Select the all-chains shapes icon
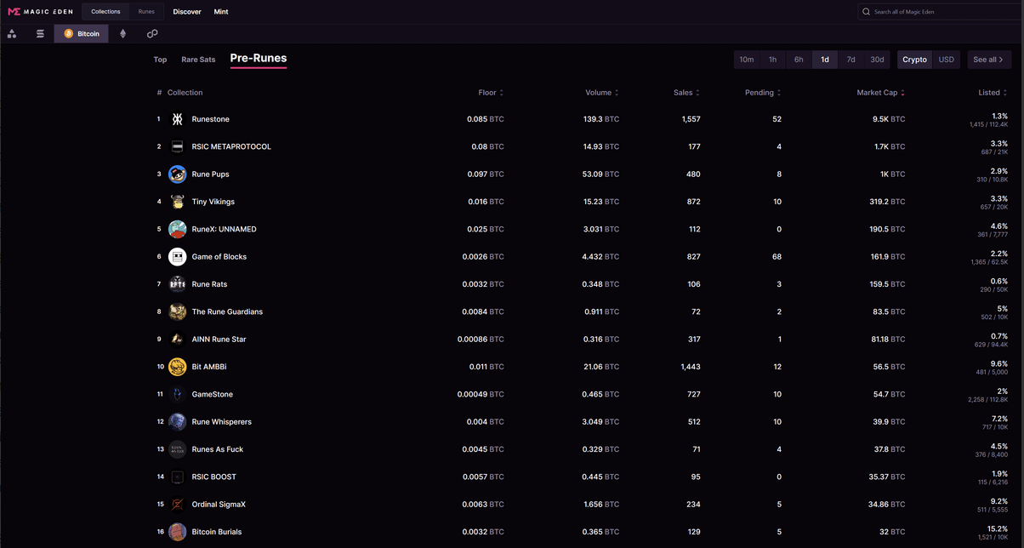Image resolution: width=1024 pixels, height=548 pixels. click(12, 34)
